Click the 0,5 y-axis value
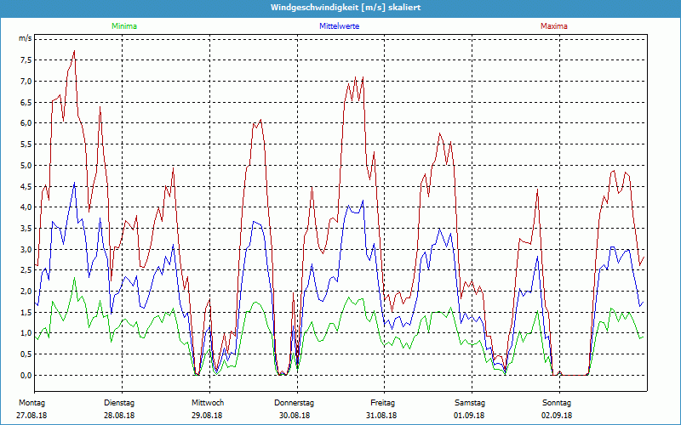 coord(26,354)
